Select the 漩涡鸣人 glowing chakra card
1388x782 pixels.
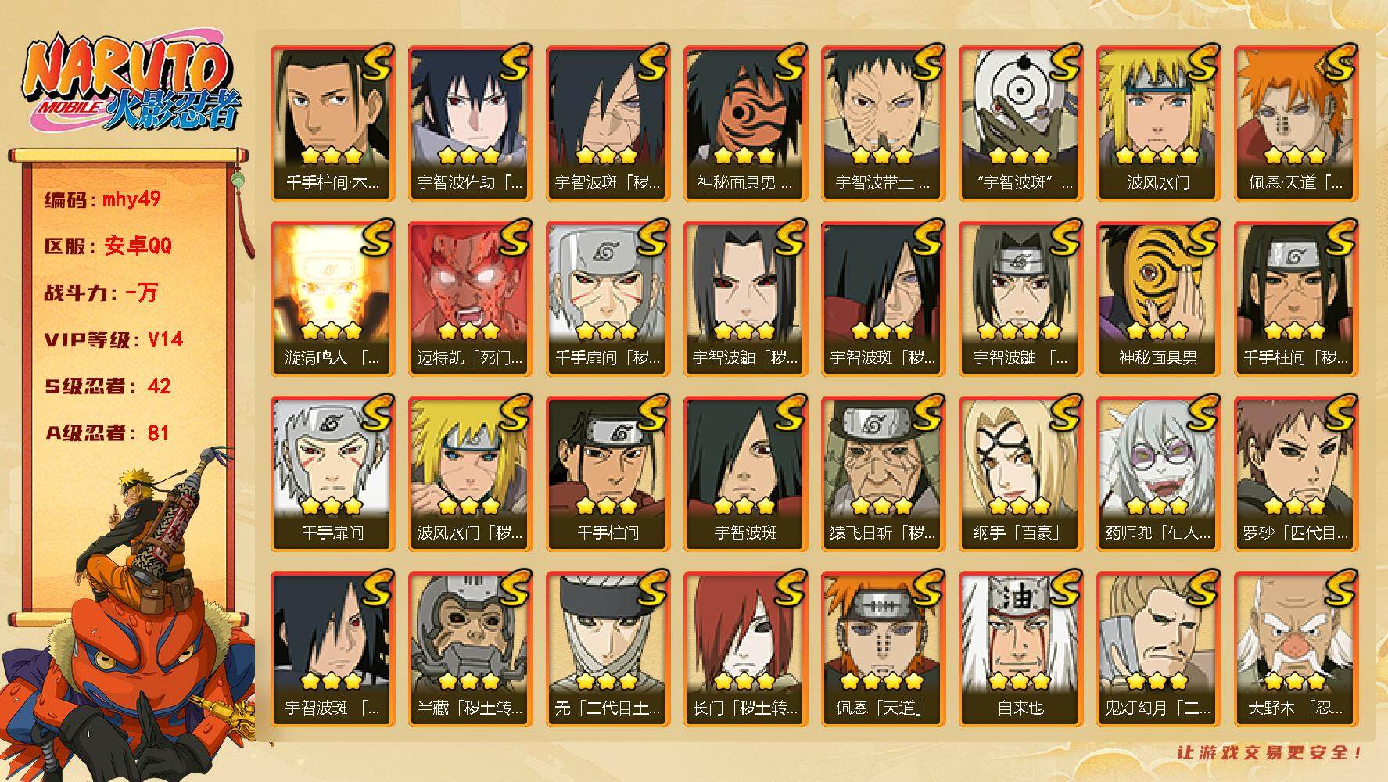point(332,298)
